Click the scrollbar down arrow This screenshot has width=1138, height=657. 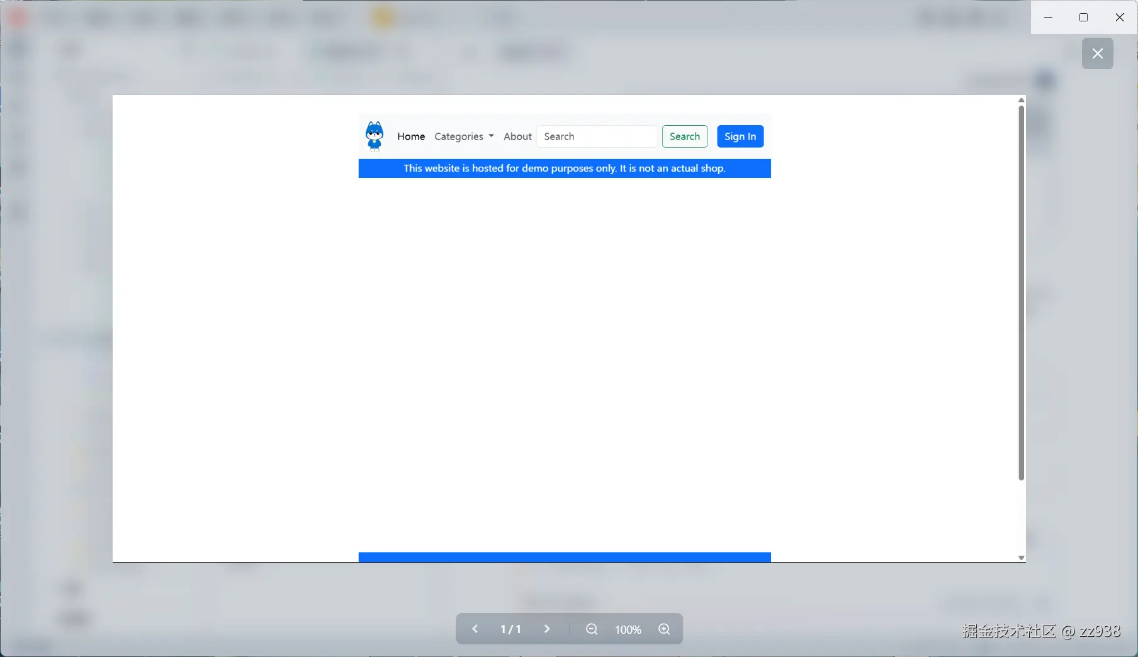tap(1021, 558)
